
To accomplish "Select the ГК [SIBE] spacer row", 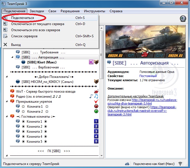I will (54, 151).
